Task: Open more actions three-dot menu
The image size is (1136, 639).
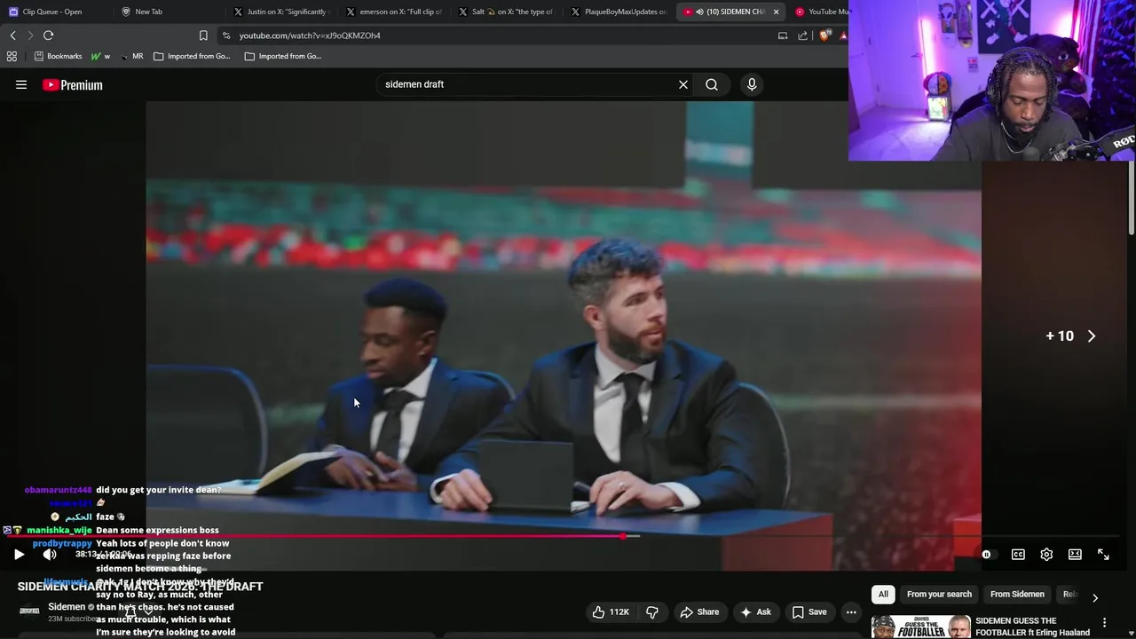Action: point(851,611)
